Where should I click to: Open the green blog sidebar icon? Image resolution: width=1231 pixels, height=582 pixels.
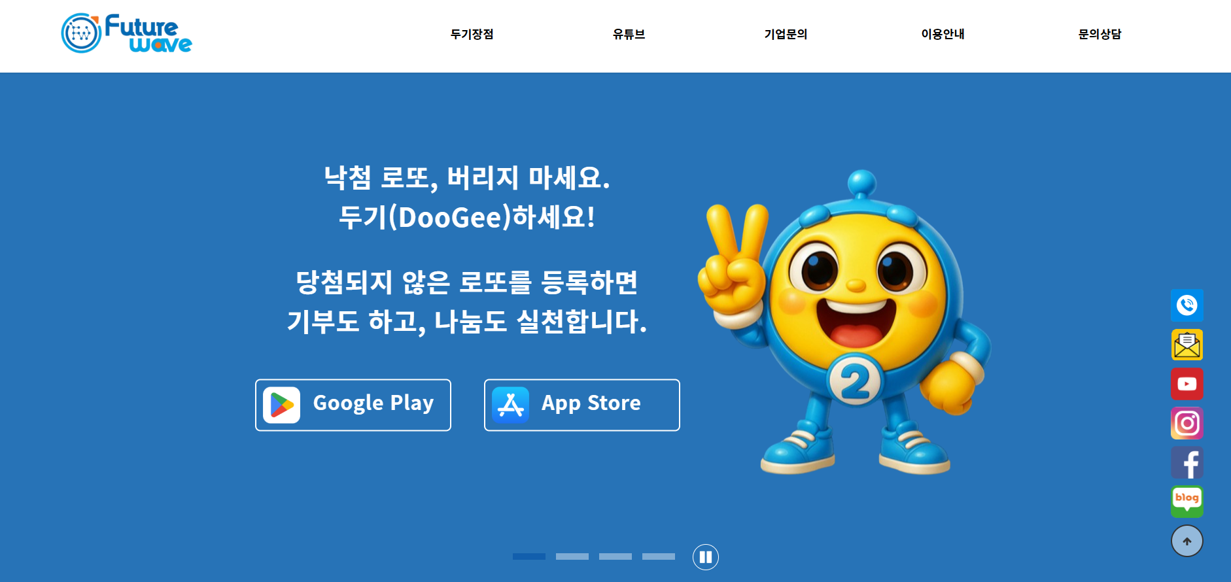tap(1187, 502)
